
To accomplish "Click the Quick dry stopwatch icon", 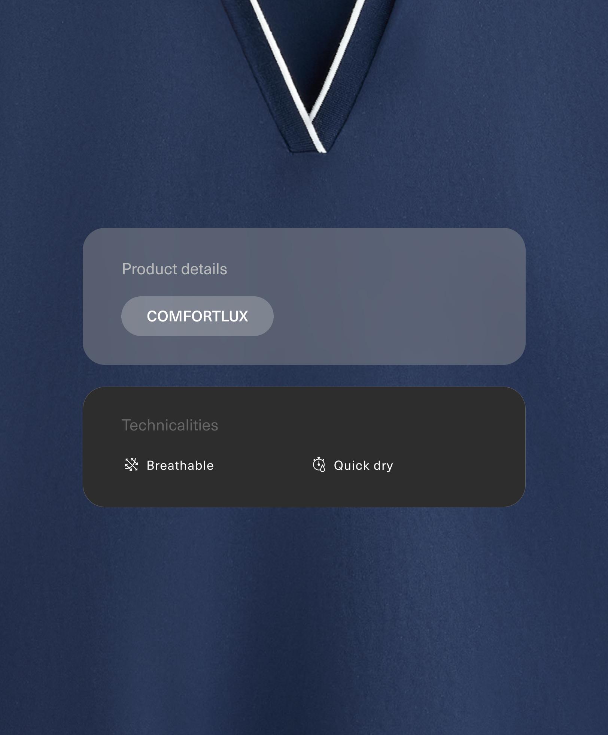I will [x=319, y=465].
